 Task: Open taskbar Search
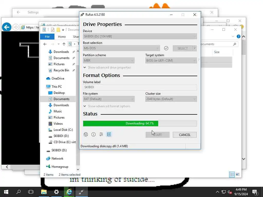coord(18,192)
